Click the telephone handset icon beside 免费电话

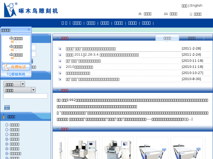point(6,67)
